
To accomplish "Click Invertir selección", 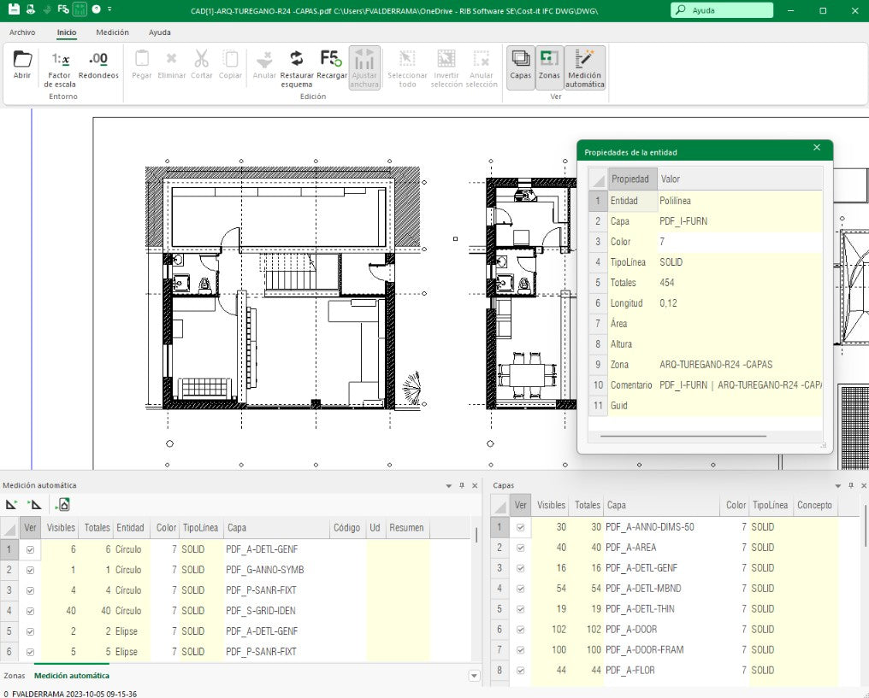I will click(446, 68).
